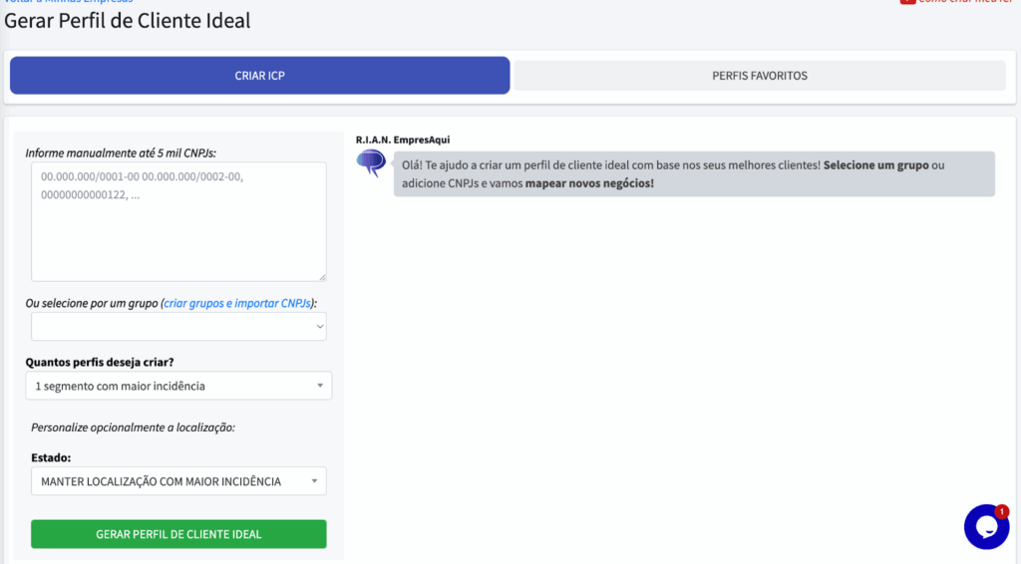The height and width of the screenshot is (564, 1021).
Task: Open the PERFIS FAVORITOS tab
Action: click(x=760, y=76)
